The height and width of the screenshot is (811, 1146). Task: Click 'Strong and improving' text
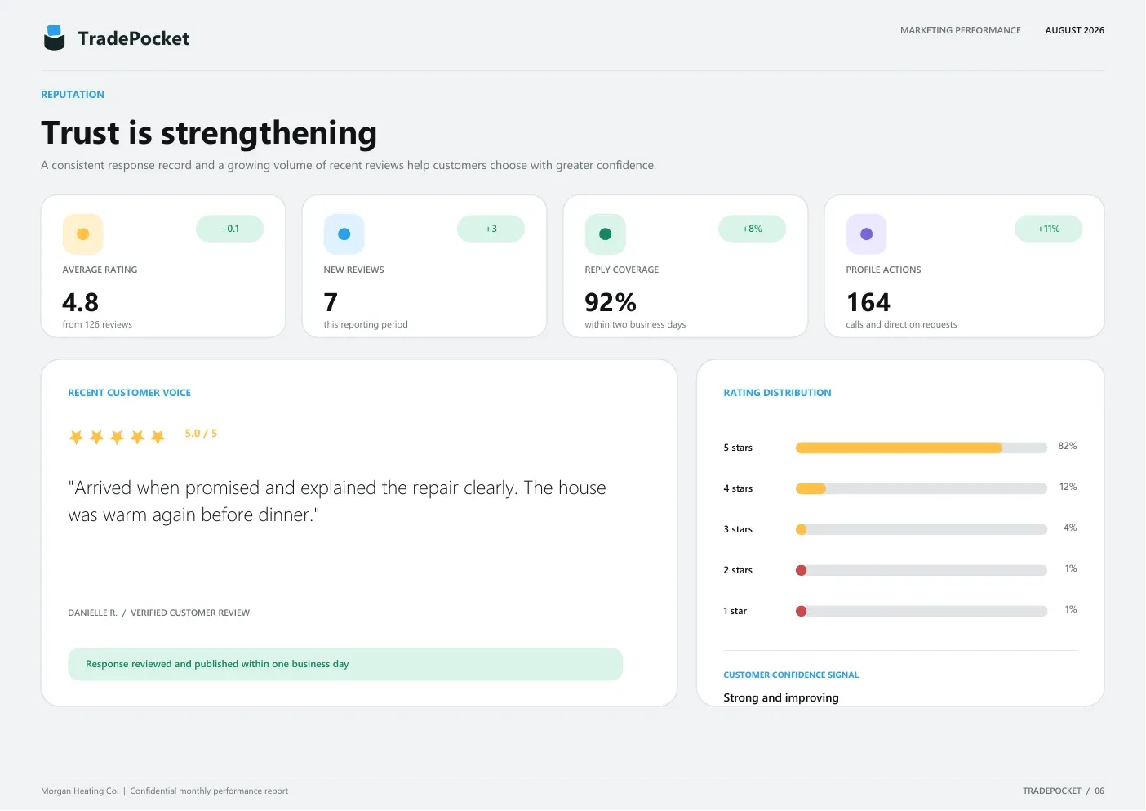click(x=781, y=697)
